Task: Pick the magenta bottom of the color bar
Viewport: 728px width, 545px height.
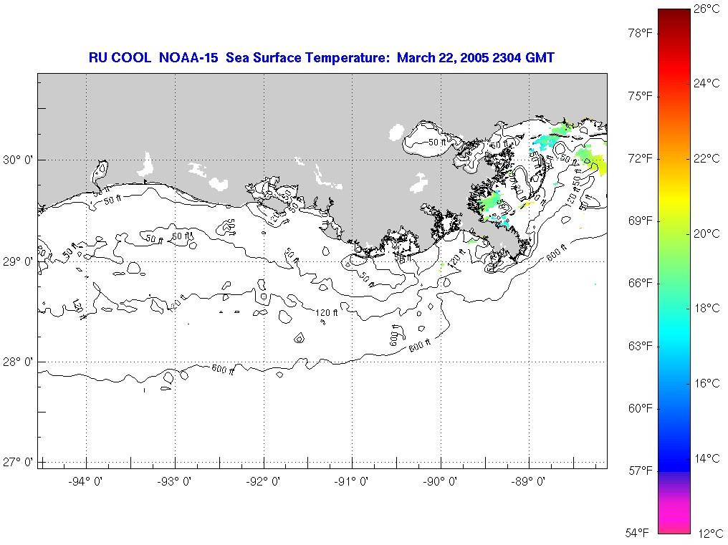Action: click(674, 518)
